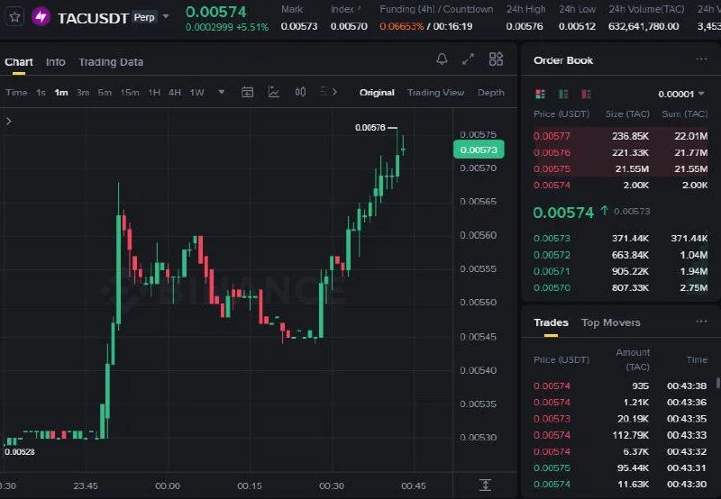721x499 pixels.
Task: Click the Perp contract type badge
Action: pyautogui.click(x=144, y=17)
